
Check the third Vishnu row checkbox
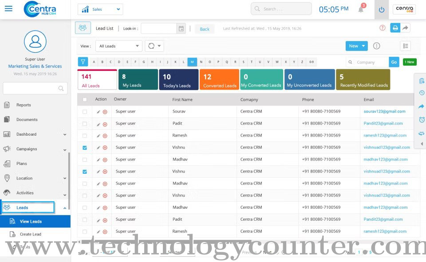[85, 196]
